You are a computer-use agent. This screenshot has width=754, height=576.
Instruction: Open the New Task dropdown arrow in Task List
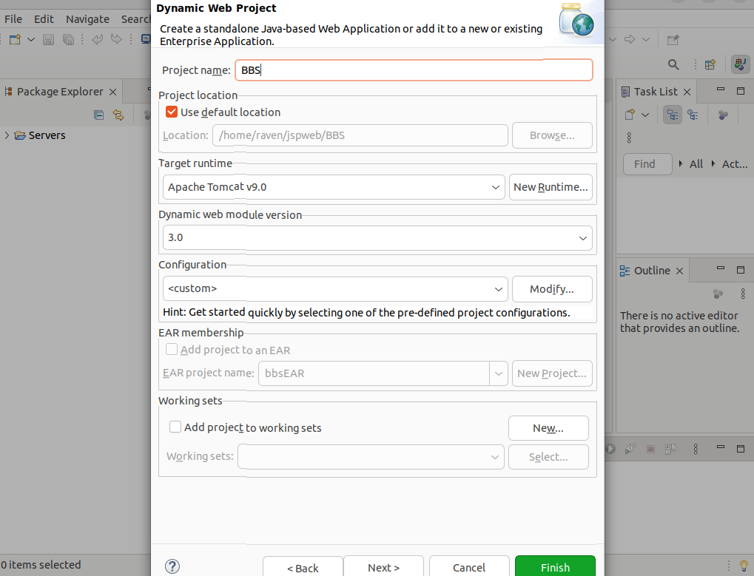[x=645, y=115]
